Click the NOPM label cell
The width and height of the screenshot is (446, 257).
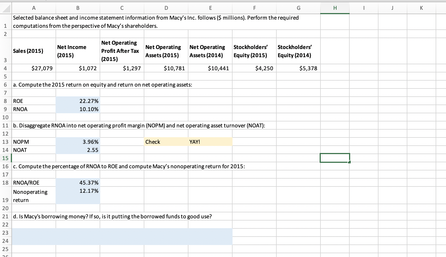click(34, 142)
